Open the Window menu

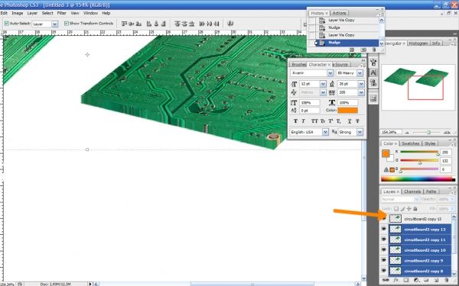pyautogui.click(x=90, y=13)
